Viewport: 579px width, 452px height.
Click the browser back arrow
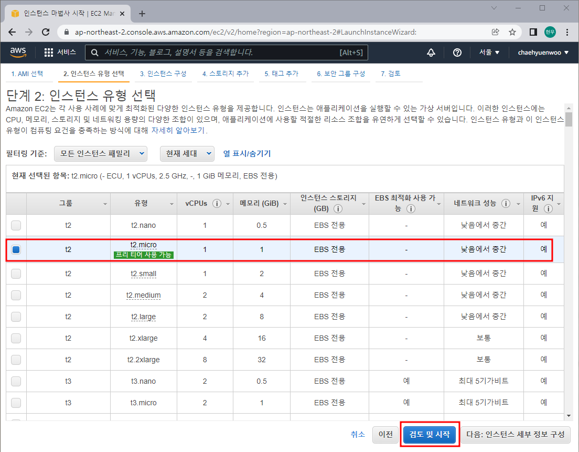12,32
